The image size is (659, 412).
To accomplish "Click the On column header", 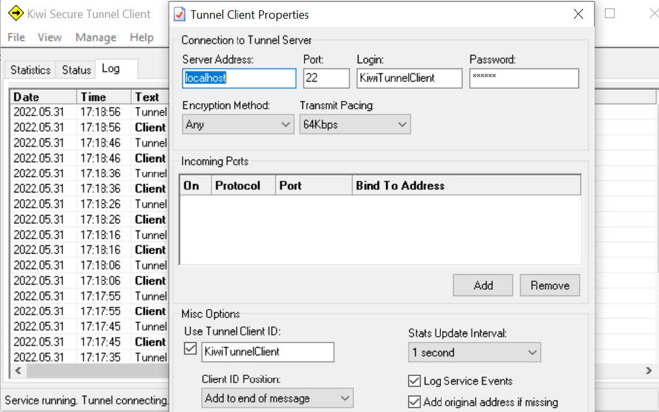I will pyautogui.click(x=196, y=185).
